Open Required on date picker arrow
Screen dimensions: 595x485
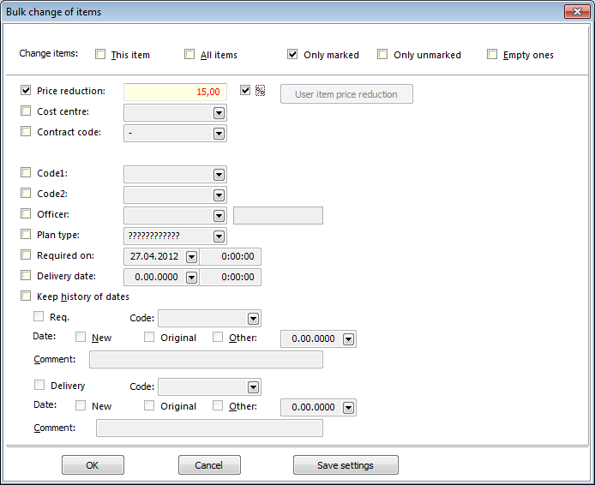(192, 257)
